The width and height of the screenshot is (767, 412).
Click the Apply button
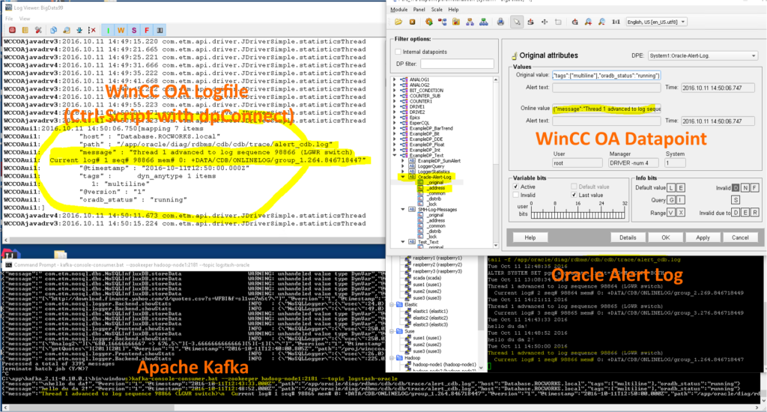coord(703,237)
